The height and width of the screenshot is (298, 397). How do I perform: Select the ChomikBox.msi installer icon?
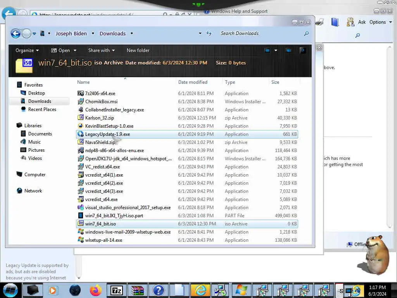point(81,101)
